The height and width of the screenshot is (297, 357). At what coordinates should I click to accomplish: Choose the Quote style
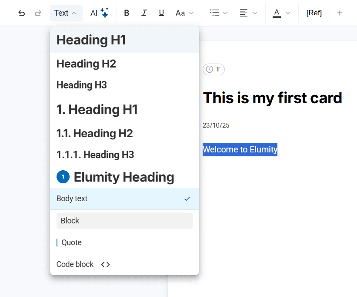(x=71, y=243)
